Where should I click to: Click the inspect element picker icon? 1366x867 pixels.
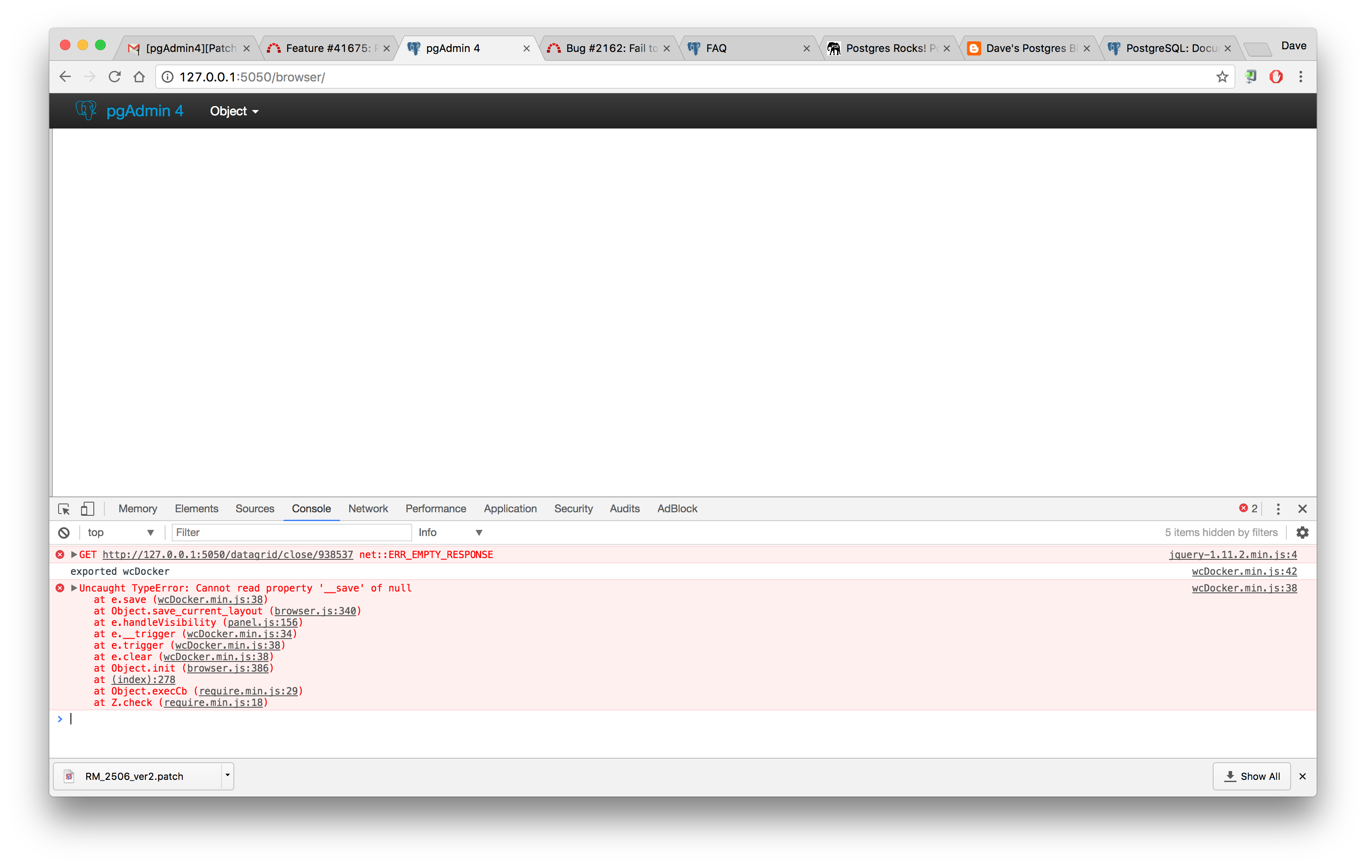(x=64, y=509)
